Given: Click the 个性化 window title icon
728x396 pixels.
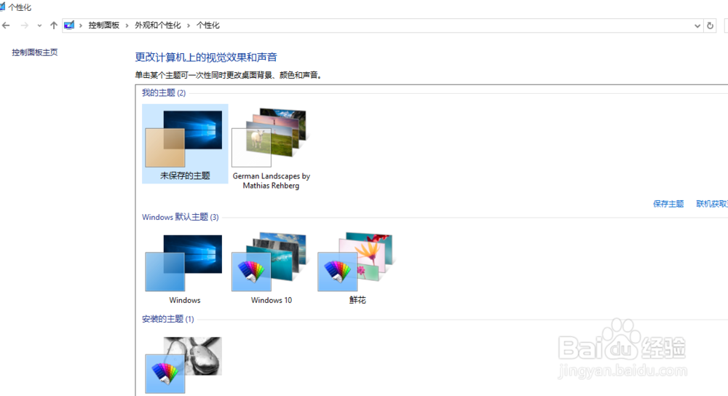Looking at the screenshot, I should click(2, 7).
